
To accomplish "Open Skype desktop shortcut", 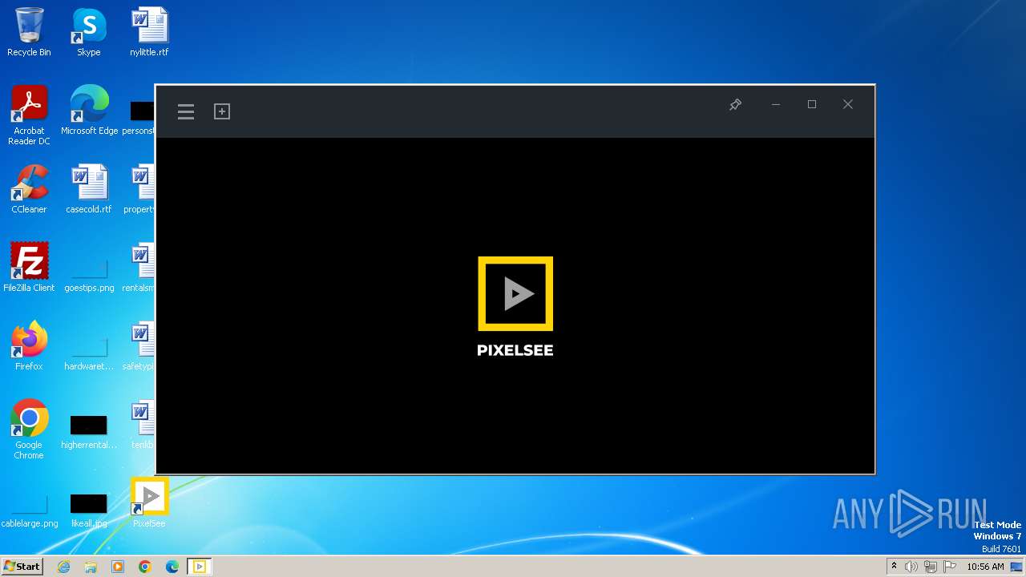I will point(89,32).
